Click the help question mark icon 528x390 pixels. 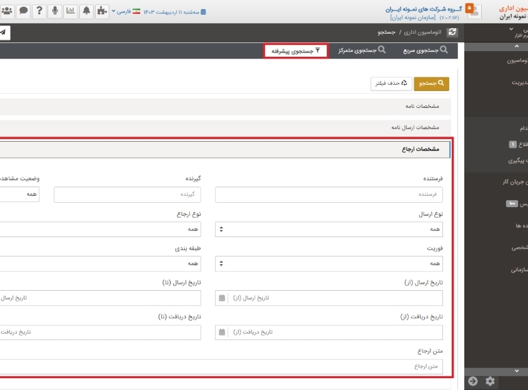39,10
